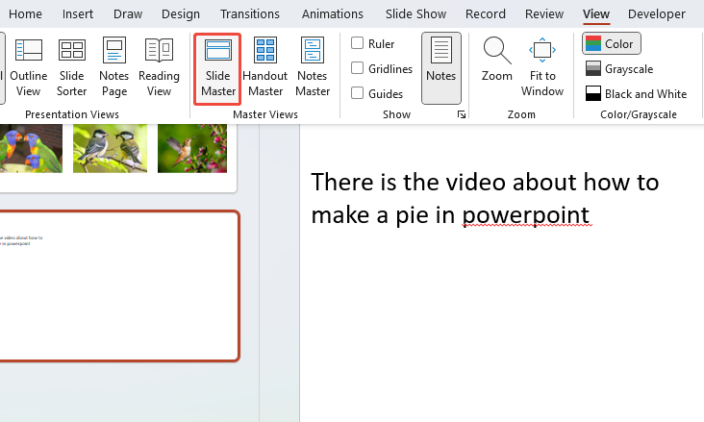Enable the Gridlines checkbox
Viewport: 704px width, 422px height.
point(358,68)
